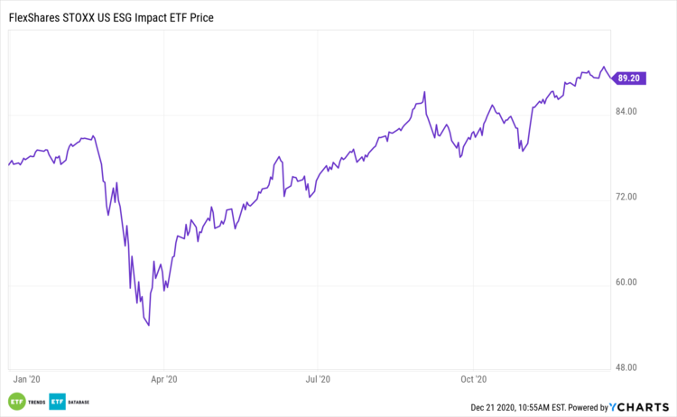Click the 84.00 y-axis price label
The height and width of the screenshot is (417, 677).
click(626, 112)
